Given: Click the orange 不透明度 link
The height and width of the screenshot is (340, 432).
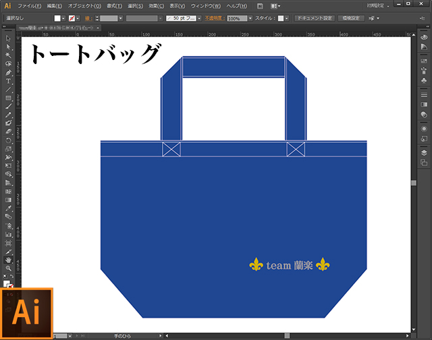Looking at the screenshot, I should pos(215,18).
